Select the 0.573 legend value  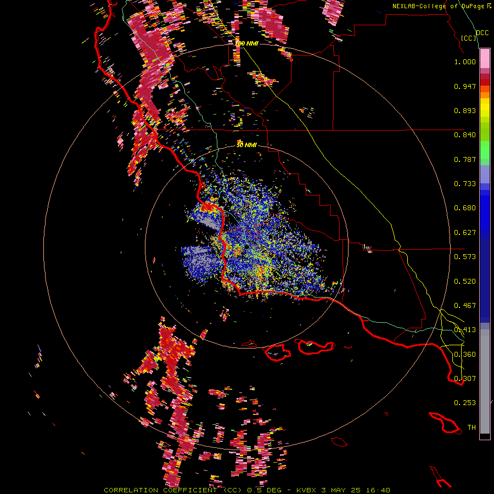[465, 257]
